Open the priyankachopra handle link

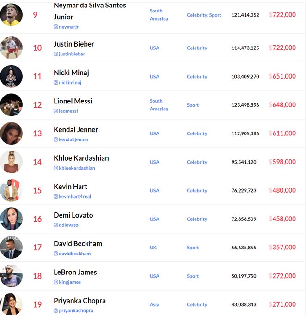point(76,310)
